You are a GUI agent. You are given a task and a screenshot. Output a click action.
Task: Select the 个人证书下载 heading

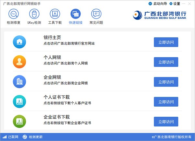click(x=57, y=97)
